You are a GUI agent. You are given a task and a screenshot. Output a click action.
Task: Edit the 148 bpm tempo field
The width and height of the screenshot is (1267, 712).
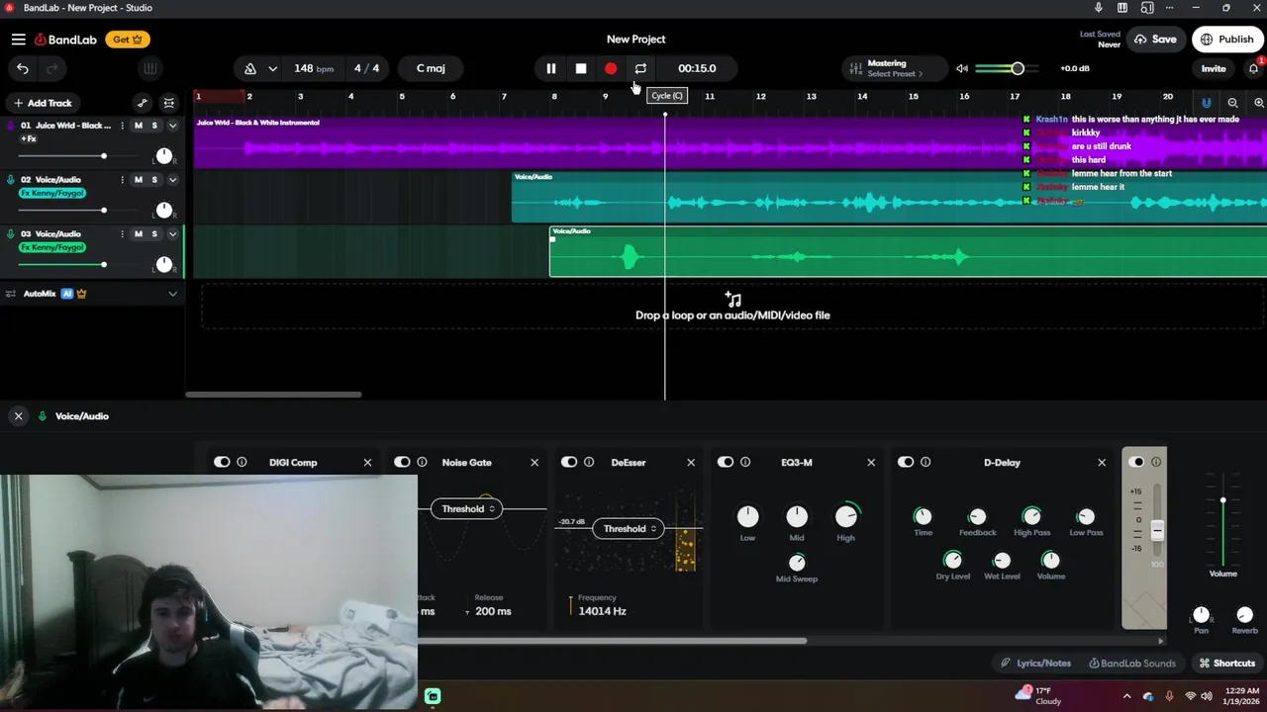pos(313,68)
